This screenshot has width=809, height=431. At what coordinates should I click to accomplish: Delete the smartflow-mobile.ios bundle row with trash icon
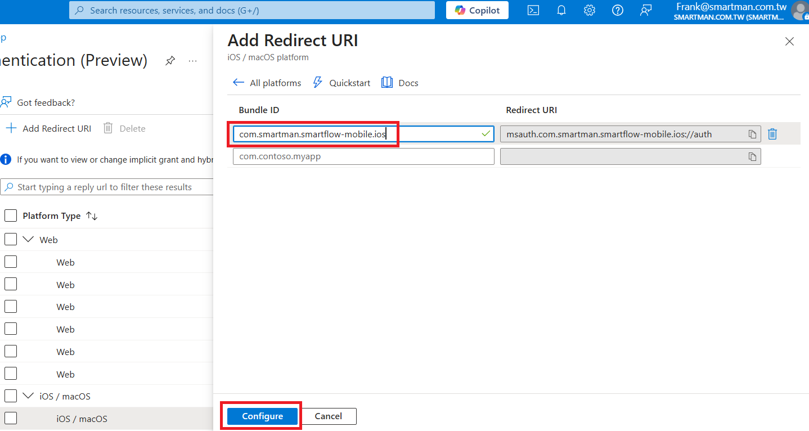click(772, 134)
